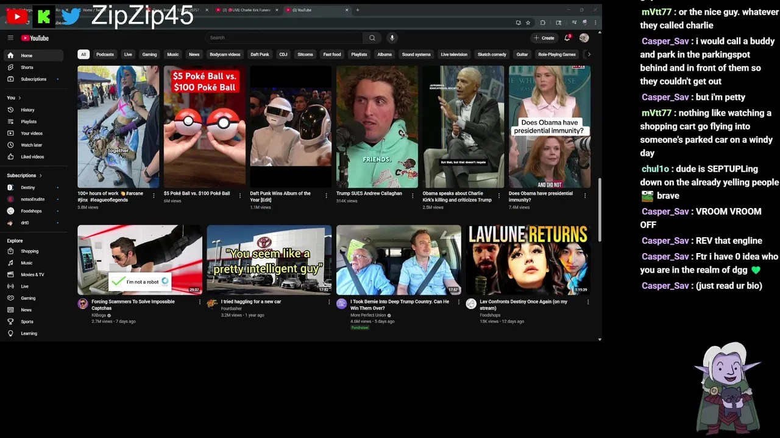The width and height of the screenshot is (780, 438).
Task: Open the LAVLUNE RETURNS thumbnail
Action: (528, 260)
